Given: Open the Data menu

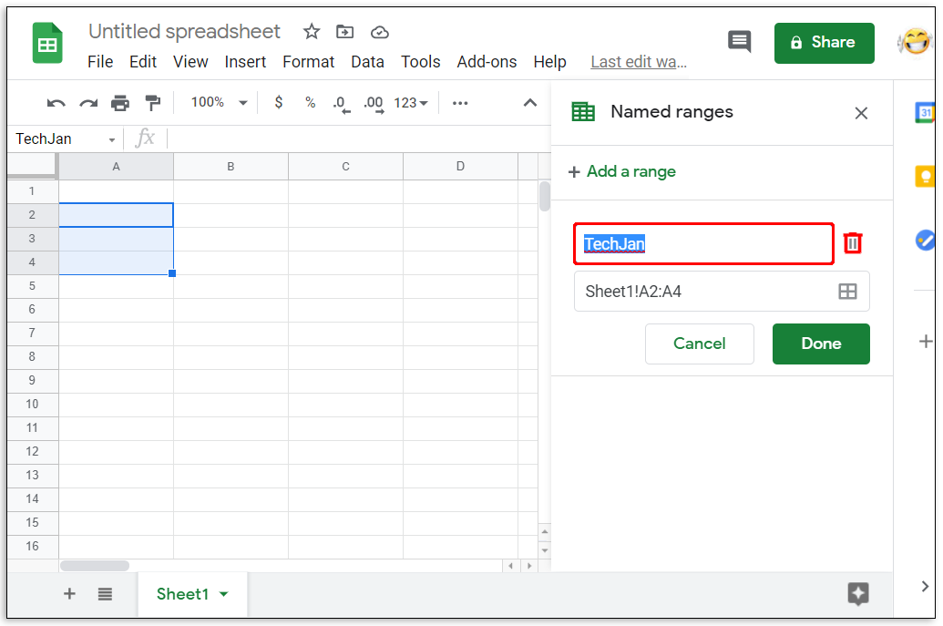Looking at the screenshot, I should [x=367, y=62].
